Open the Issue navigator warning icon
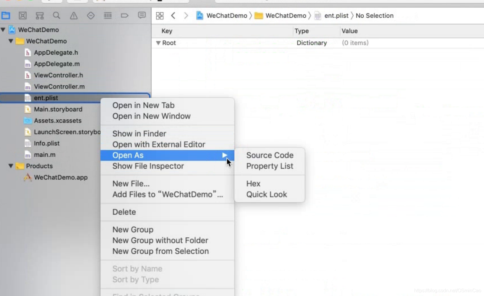Screen dimensions: 484x296 coord(74,15)
